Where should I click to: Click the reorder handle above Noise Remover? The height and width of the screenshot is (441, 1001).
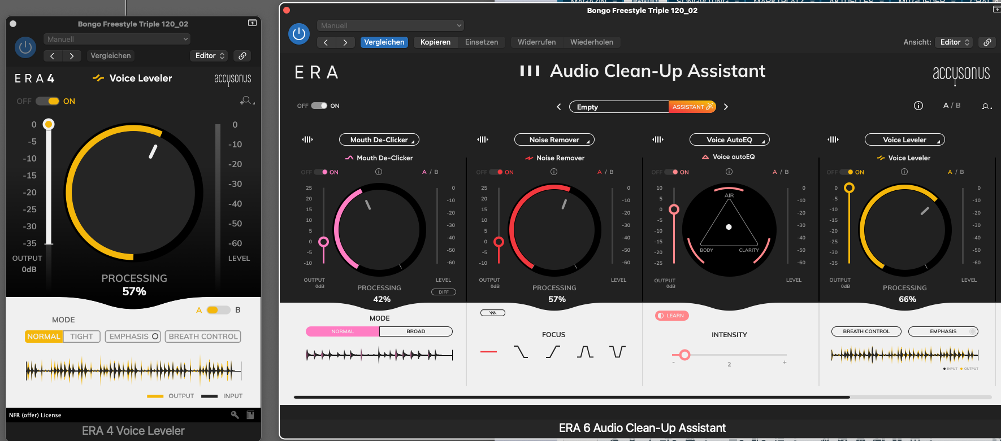point(483,139)
